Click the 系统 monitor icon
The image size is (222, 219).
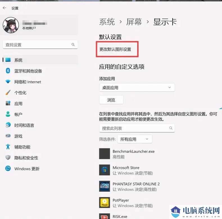[8, 60]
